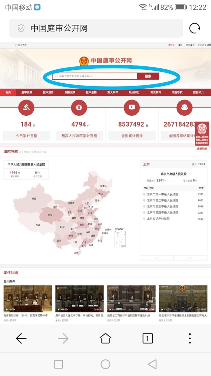Click the 今日累计直播 label button
This screenshot has width=211, height=376.
(27, 136)
